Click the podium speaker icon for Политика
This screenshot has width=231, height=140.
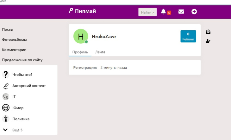(x=6, y=119)
